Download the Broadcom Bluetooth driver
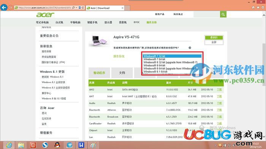This screenshot has height=149, width=266. tap(219, 117)
